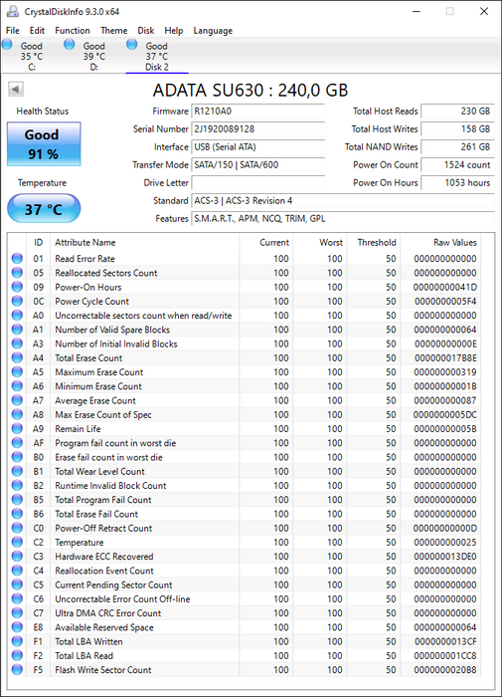Select the Uncorrectable Error Count Off-line row
The height and width of the screenshot is (697, 502).
pos(245,598)
